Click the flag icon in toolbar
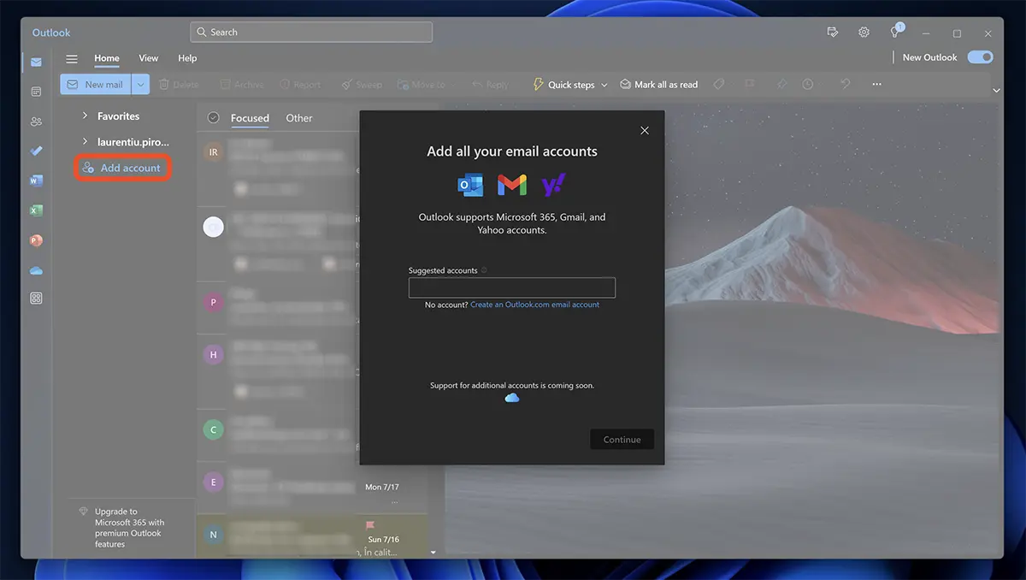This screenshot has height=580, width=1026. 749,84
